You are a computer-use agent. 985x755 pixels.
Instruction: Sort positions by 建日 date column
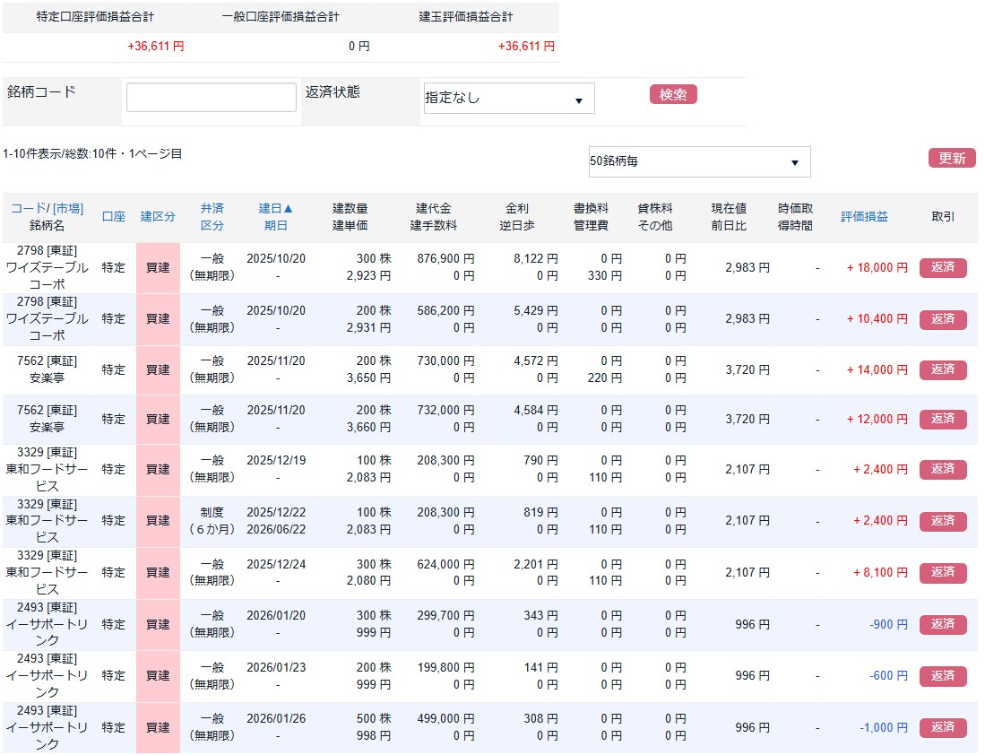point(274,206)
